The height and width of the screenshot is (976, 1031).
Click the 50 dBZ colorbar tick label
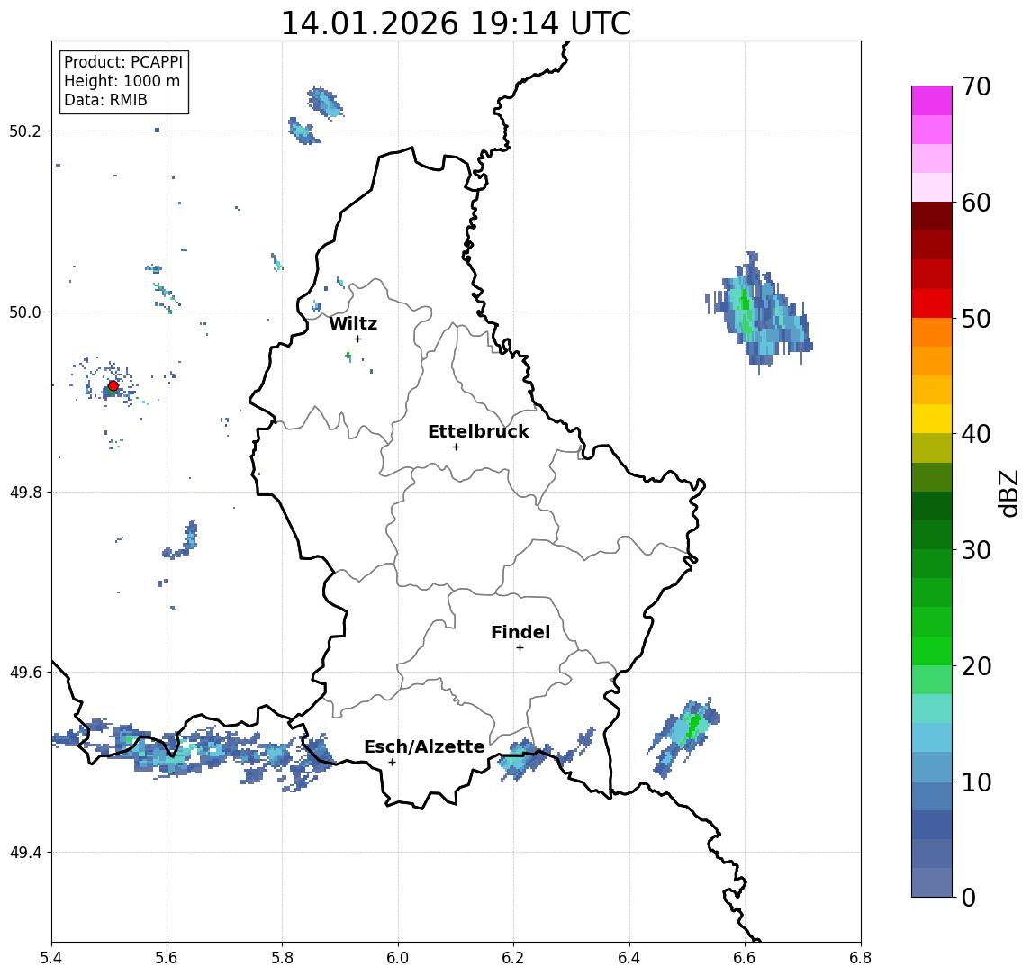pos(976,319)
